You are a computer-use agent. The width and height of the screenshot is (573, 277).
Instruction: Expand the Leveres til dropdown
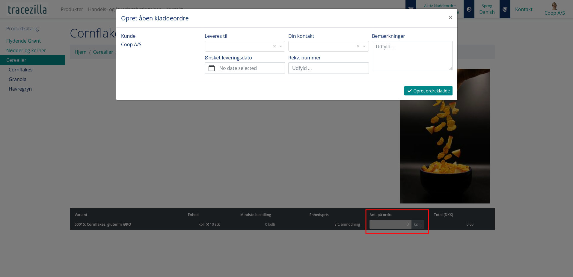[x=281, y=46]
